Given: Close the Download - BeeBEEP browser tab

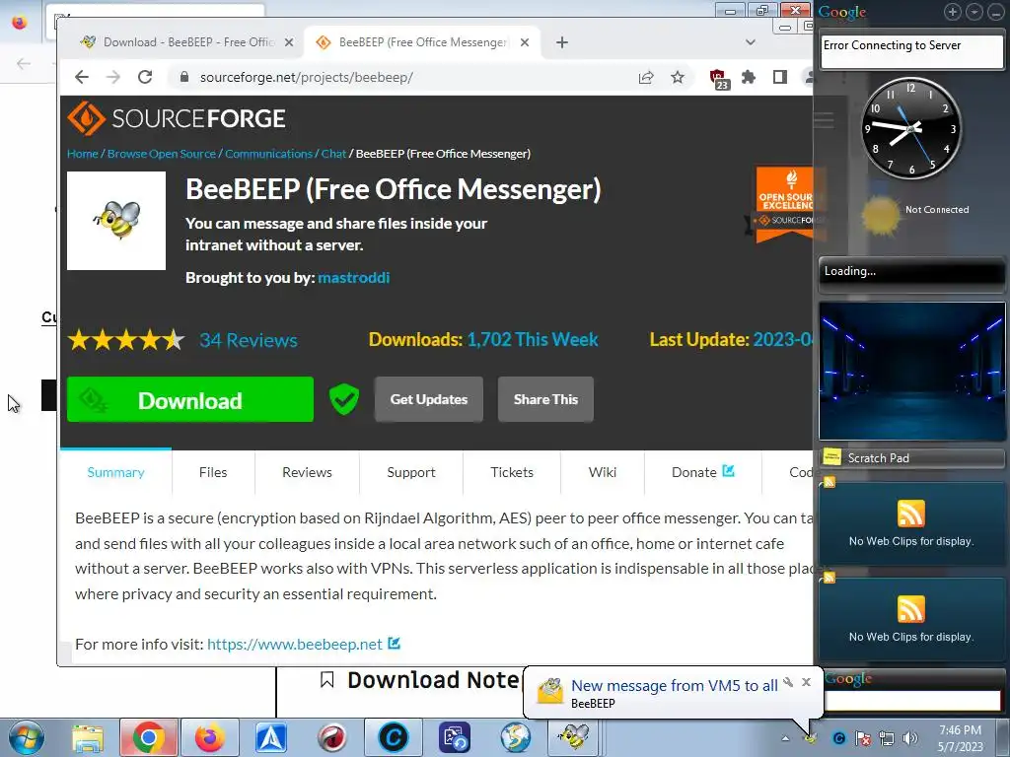Looking at the screenshot, I should tap(289, 42).
